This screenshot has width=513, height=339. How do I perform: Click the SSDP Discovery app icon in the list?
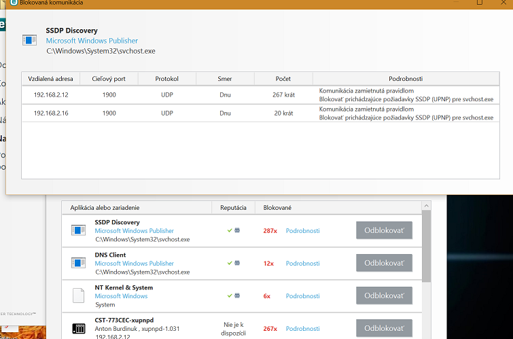(x=79, y=230)
